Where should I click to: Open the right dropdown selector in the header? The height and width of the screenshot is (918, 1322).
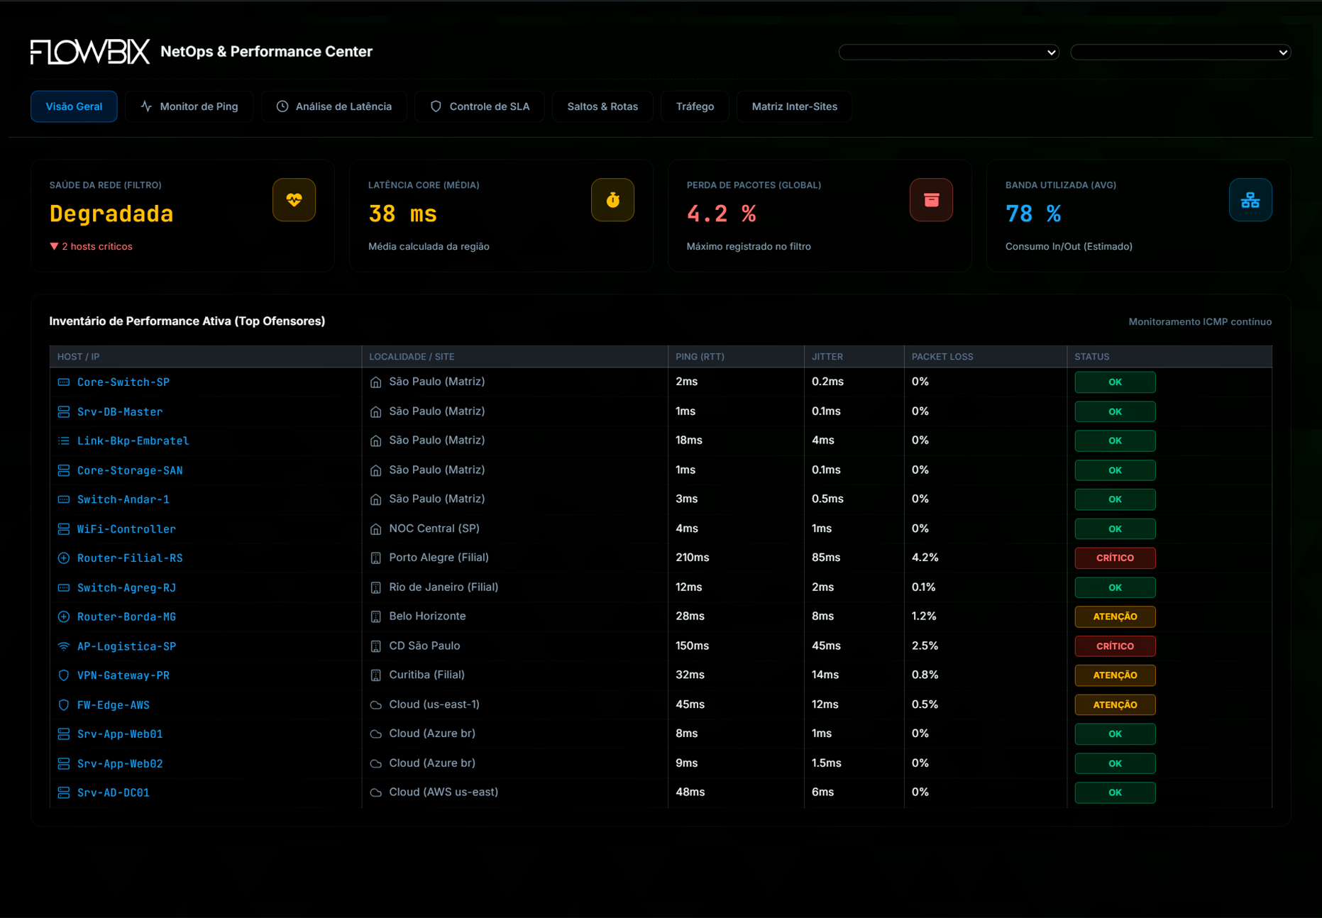[1180, 52]
